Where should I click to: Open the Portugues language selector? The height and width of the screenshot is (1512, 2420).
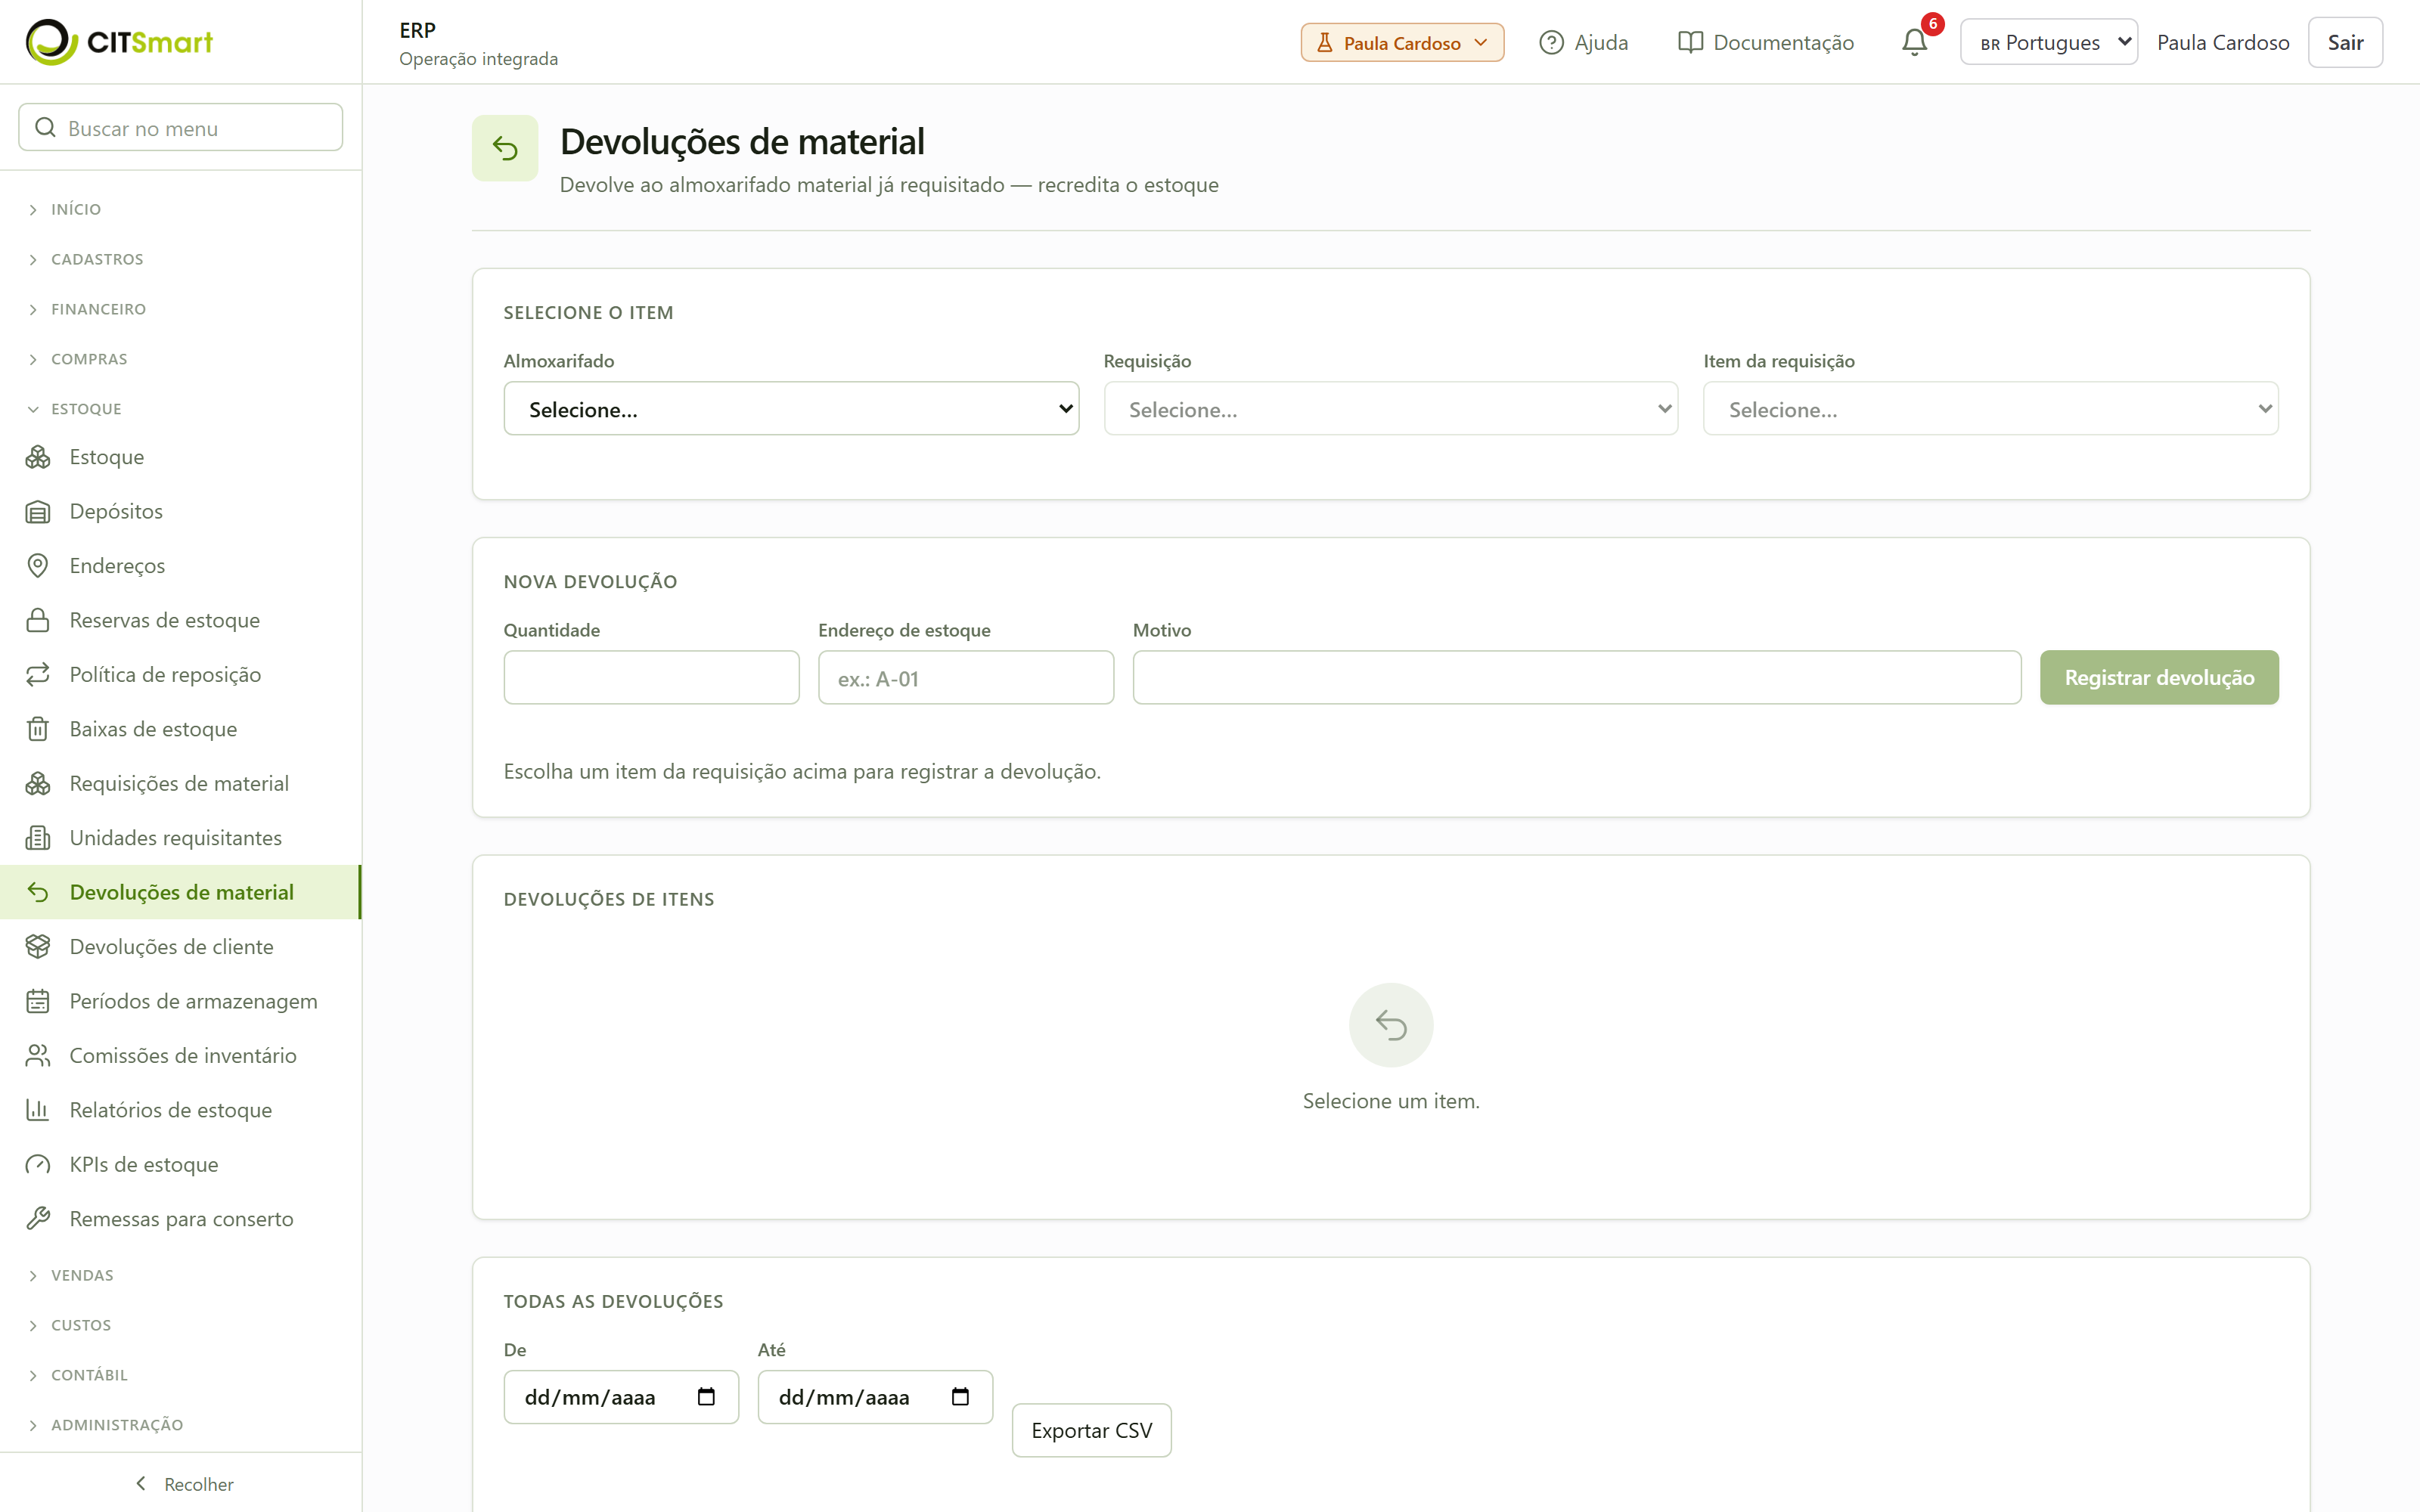2048,42
